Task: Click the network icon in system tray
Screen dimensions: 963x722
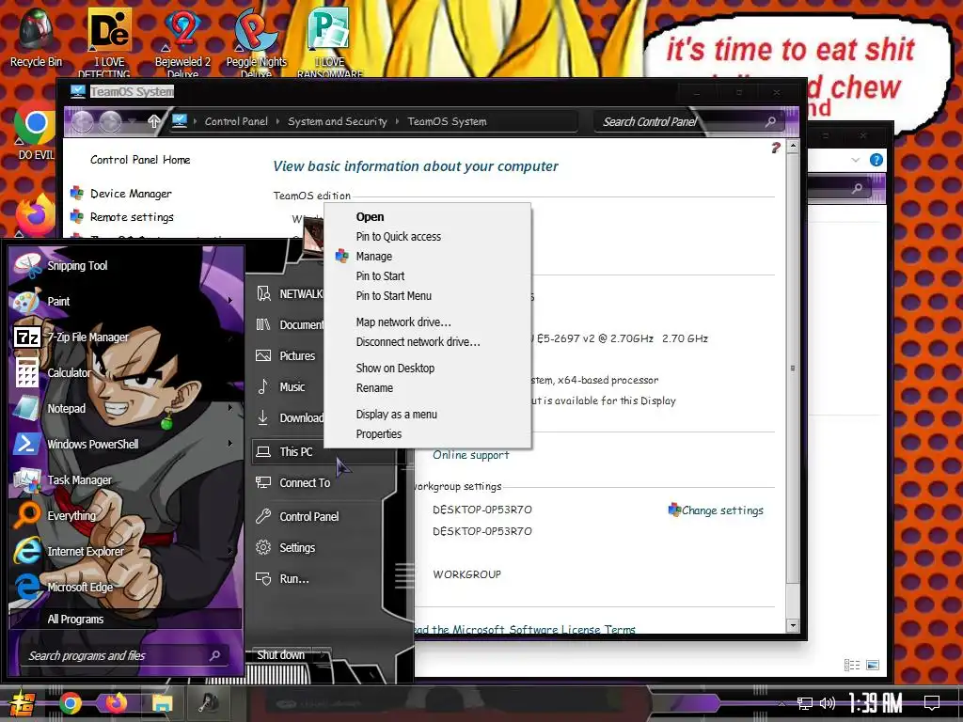Action: pos(804,703)
